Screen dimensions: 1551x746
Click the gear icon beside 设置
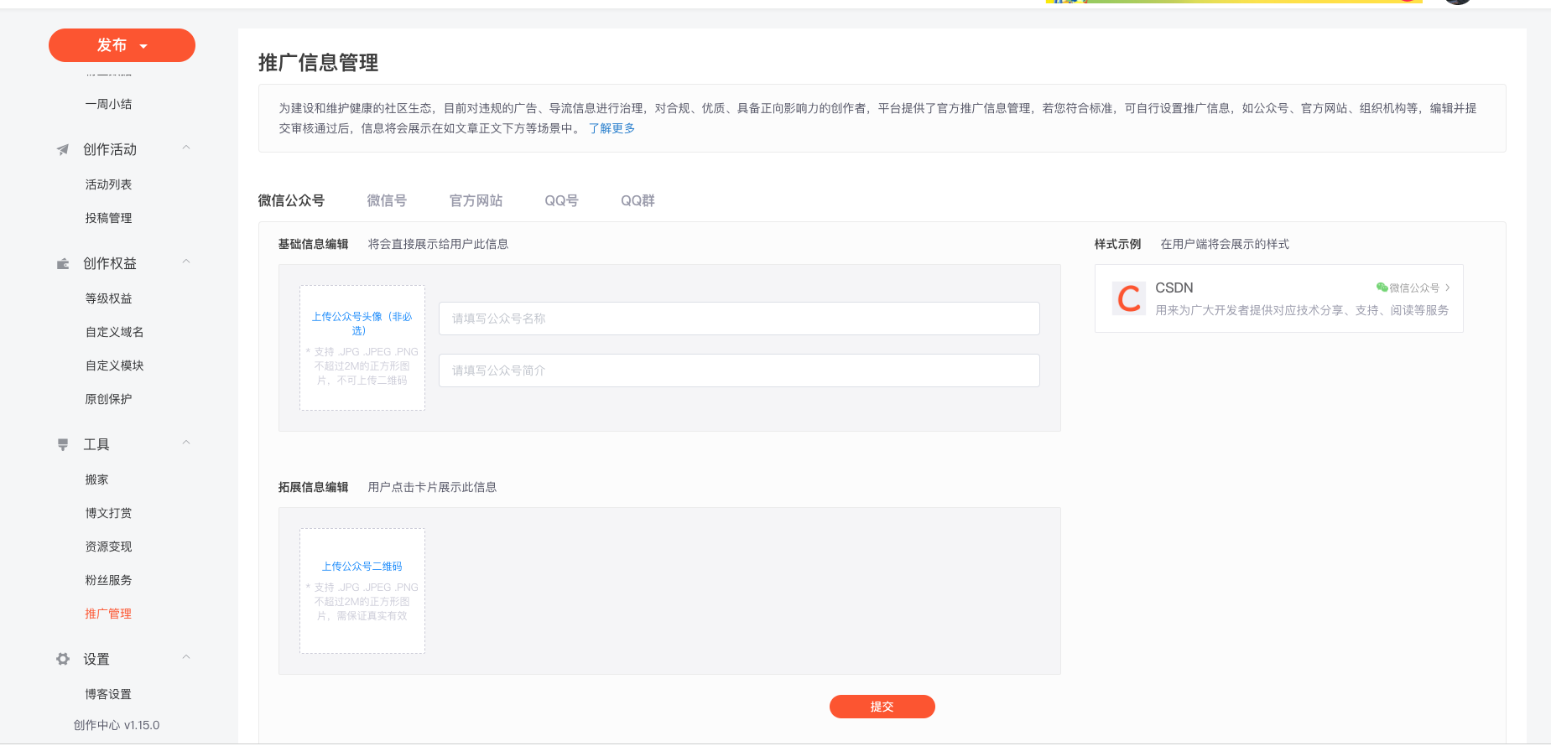(63, 659)
